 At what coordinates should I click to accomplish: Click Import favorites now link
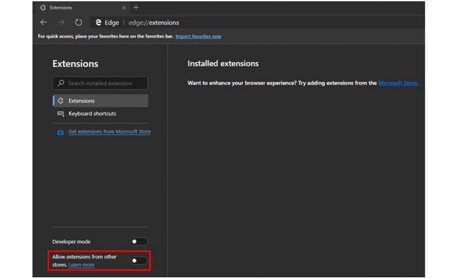tap(198, 36)
